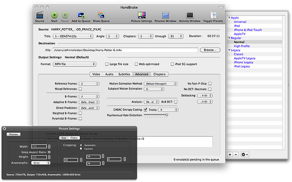The width and height of the screenshot is (292, 182).
Task: Select Automatic cropping radio button
Action: pyautogui.click(x=81, y=145)
